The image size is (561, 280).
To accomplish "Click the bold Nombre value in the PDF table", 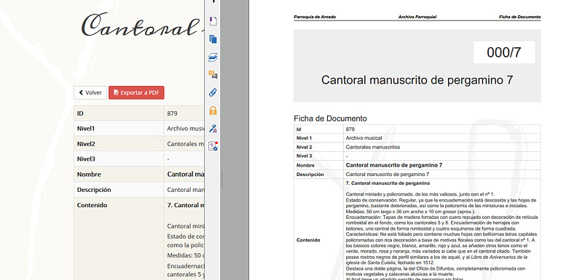I will click(x=394, y=165).
